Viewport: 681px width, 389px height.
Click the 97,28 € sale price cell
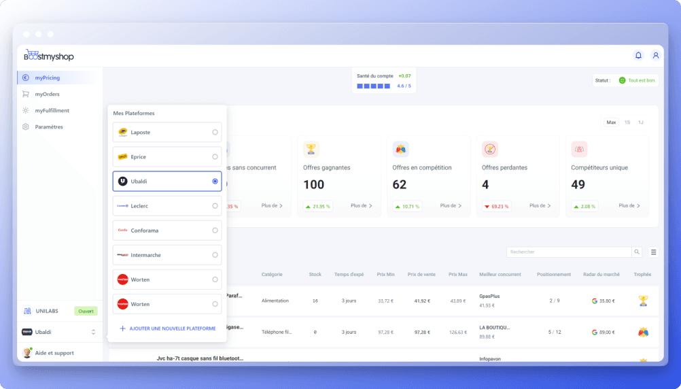tap(421, 332)
